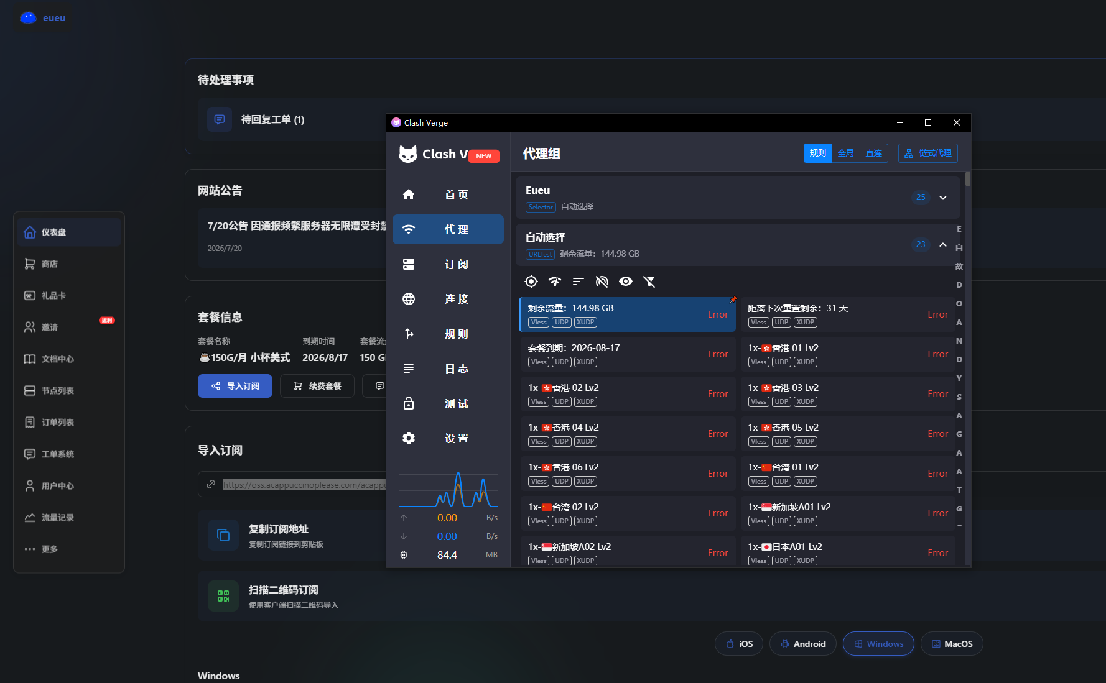Open 首页 home page in Clash Verge
The image size is (1106, 683).
tap(448, 195)
